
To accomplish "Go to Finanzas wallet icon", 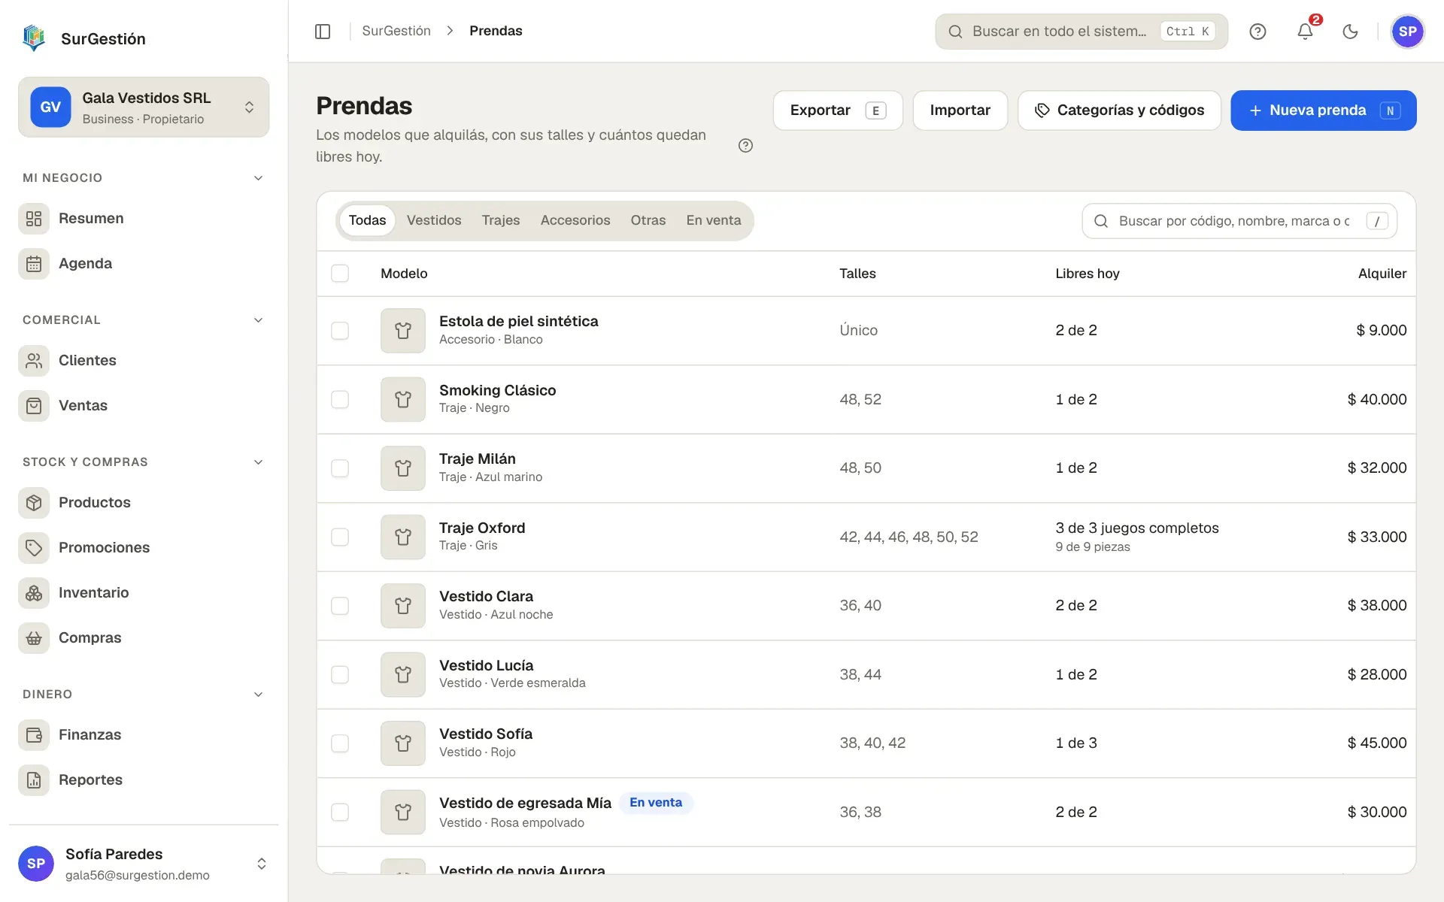I will 34,735.
